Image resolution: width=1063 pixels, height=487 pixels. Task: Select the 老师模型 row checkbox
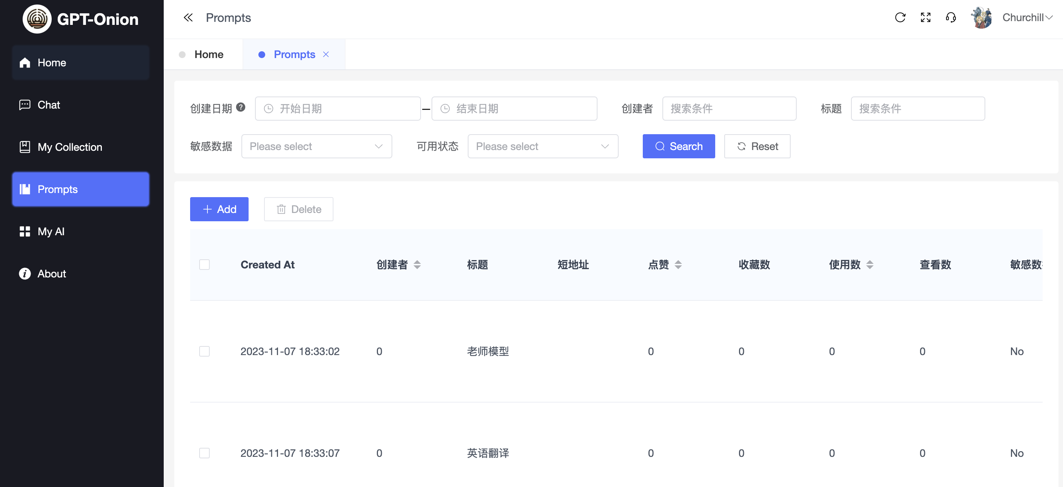(204, 351)
